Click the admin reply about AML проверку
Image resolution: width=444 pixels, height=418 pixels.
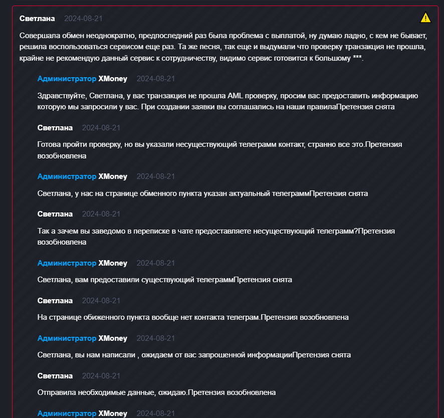coord(228,101)
